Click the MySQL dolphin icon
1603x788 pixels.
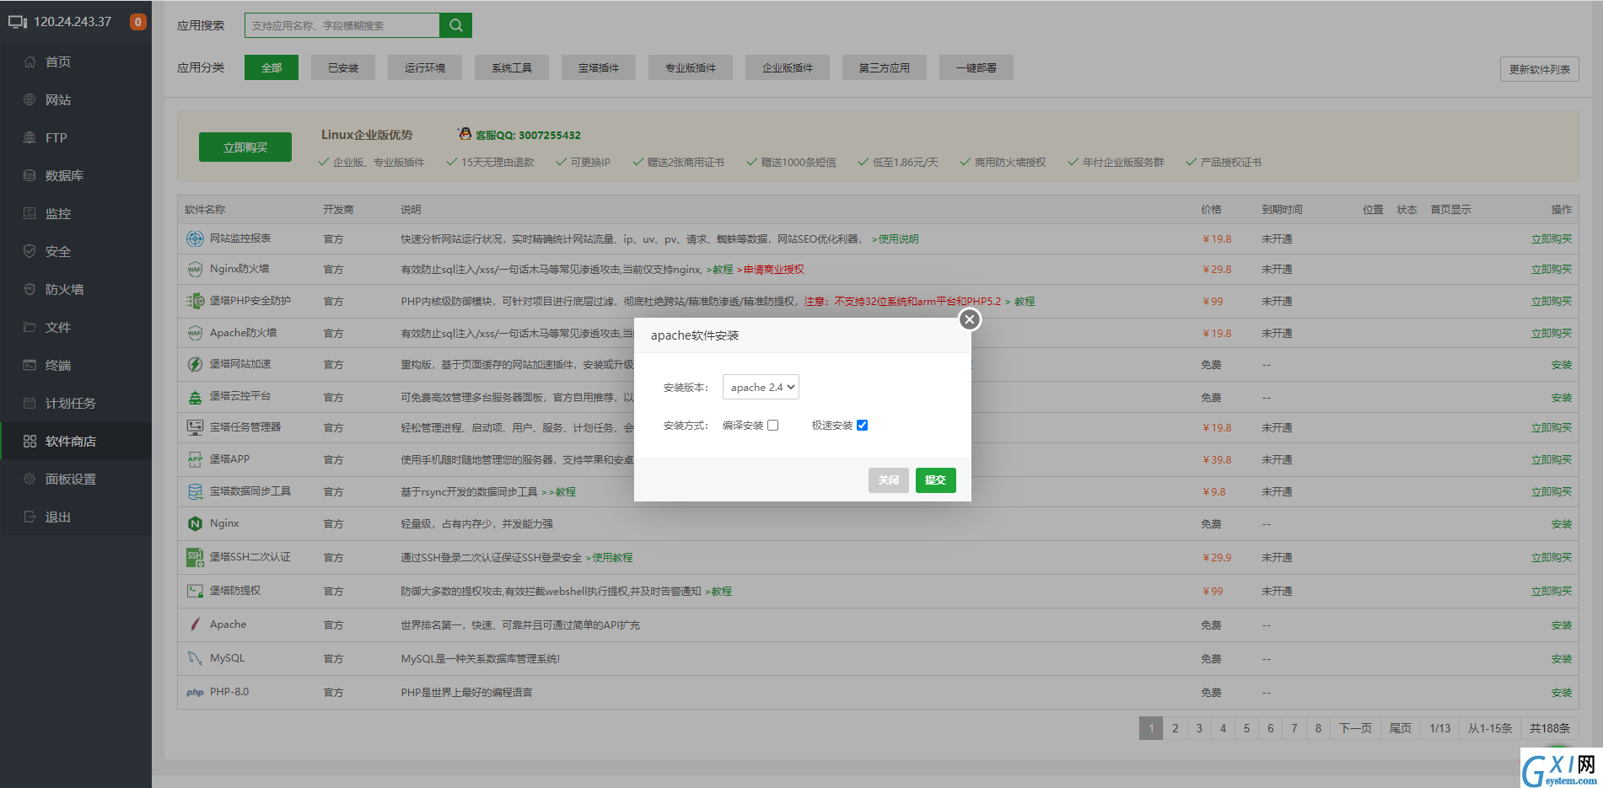tap(195, 658)
